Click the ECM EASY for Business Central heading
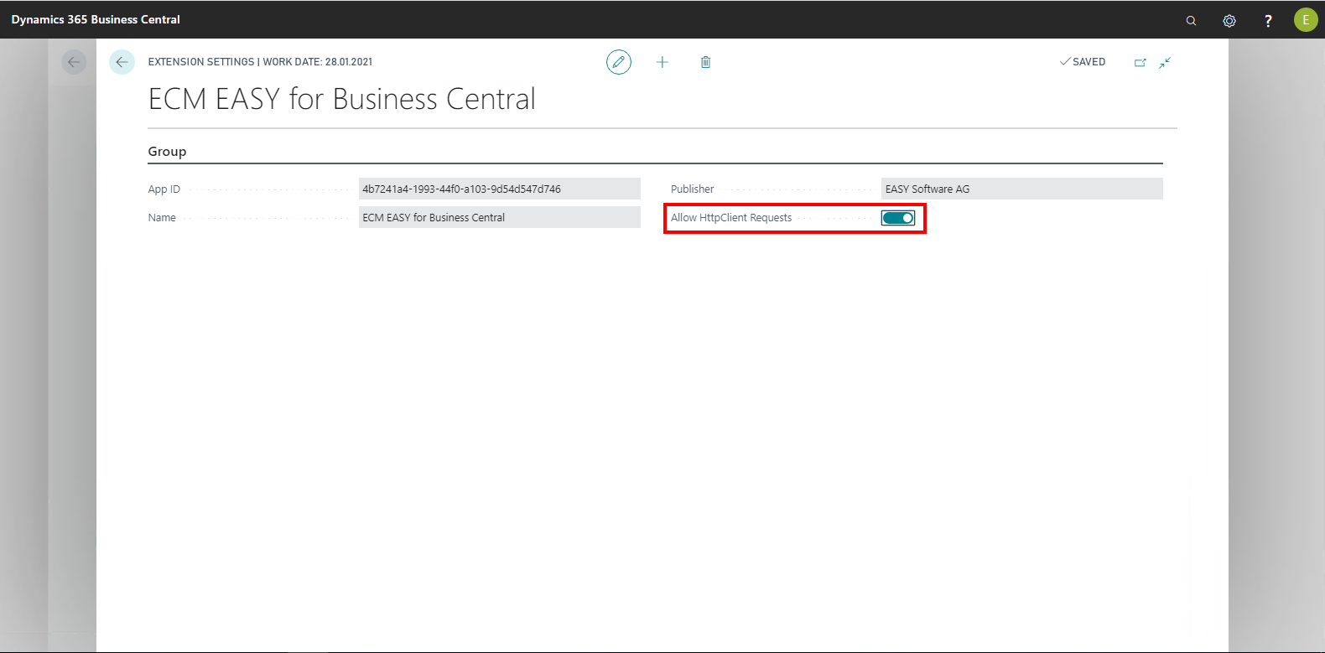This screenshot has height=653, width=1325. point(342,99)
